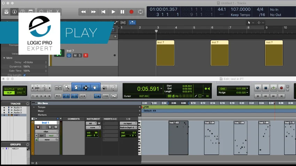Select the Pro Tools Zoomer tool
The height and width of the screenshot is (166, 296).
pyautogui.click(x=67, y=88)
